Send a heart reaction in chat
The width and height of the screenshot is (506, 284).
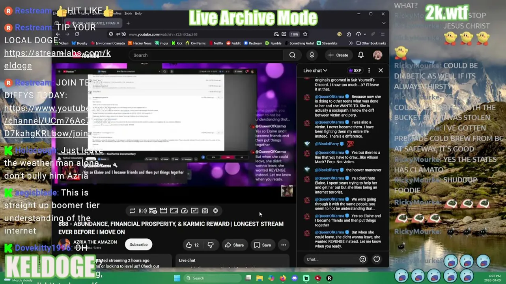(377, 259)
